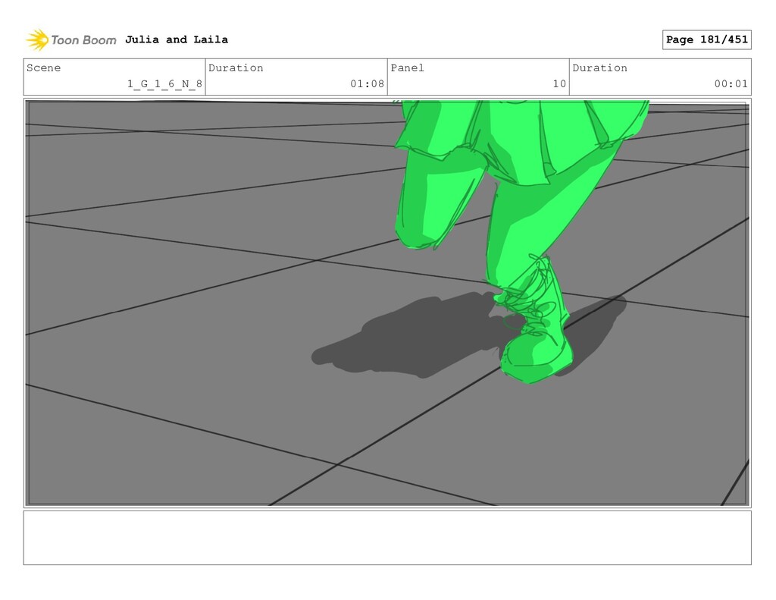Click the Toon Boom logo icon

[37, 39]
